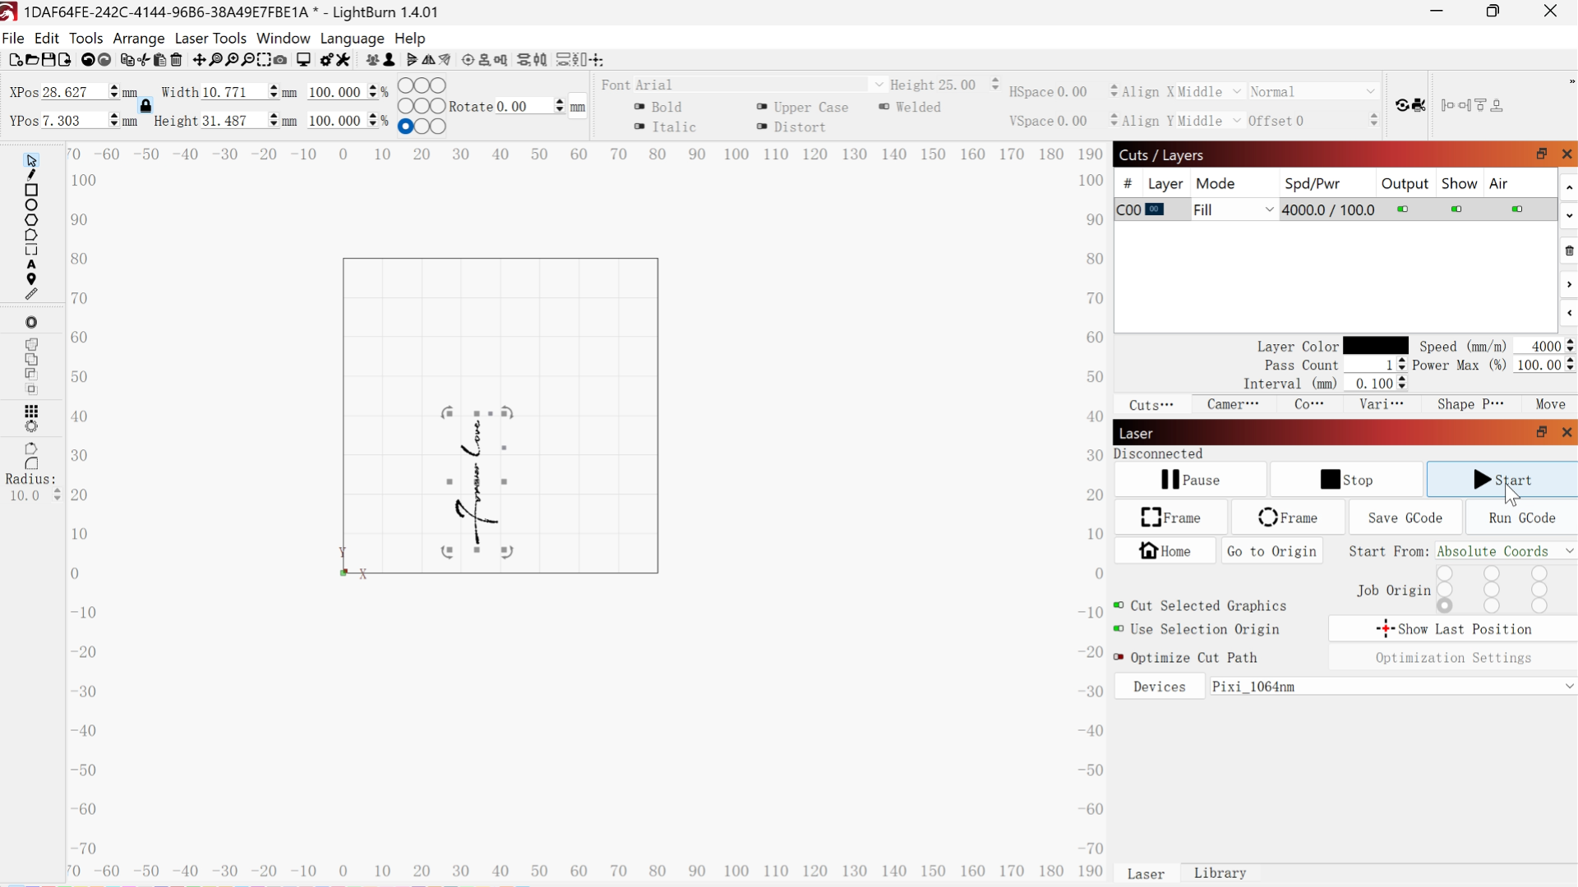Open the Fill mode dropdown for layer C00
Screen dimensions: 1578x887
1234,210
